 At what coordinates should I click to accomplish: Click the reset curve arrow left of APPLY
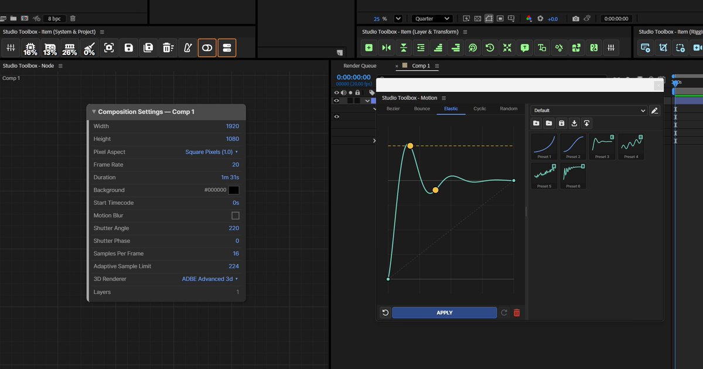click(385, 313)
